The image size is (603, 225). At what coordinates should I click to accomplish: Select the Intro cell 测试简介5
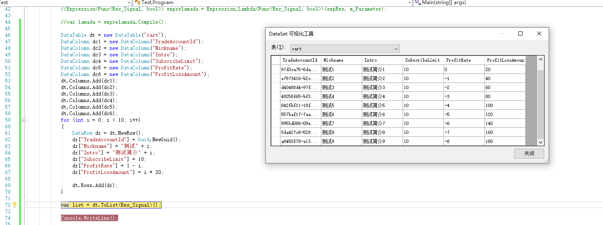pos(382,105)
